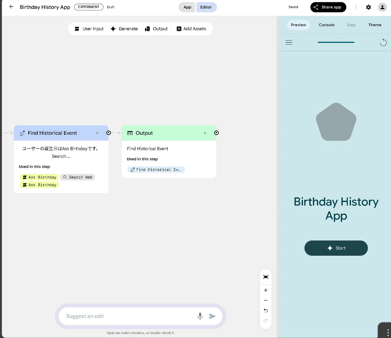Open the Preview tab

coord(298,25)
